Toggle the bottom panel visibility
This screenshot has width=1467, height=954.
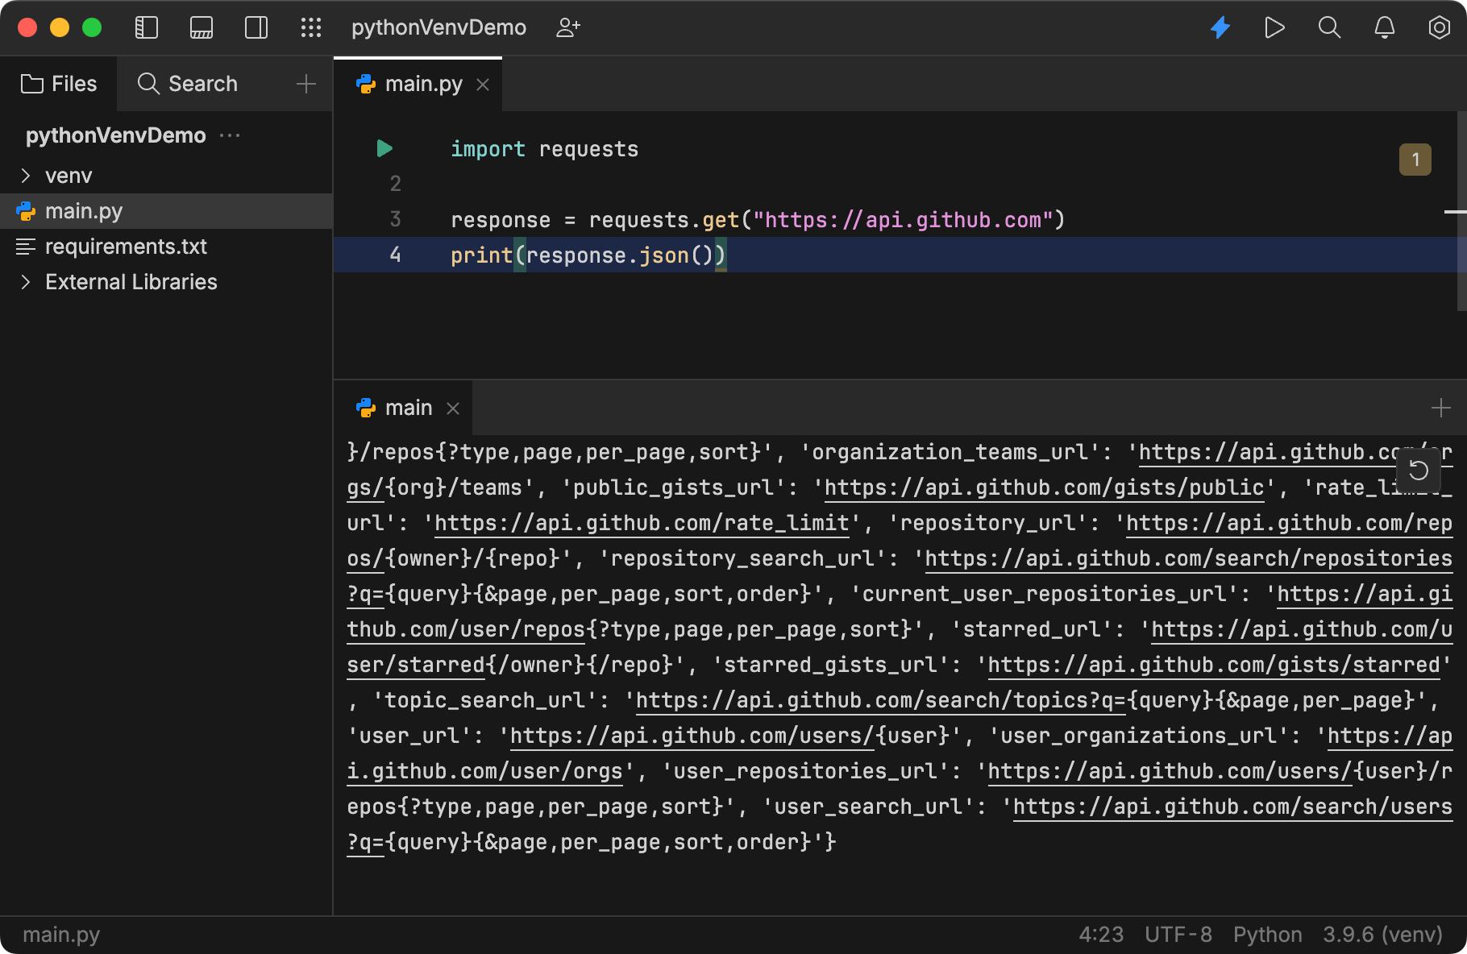point(201,27)
